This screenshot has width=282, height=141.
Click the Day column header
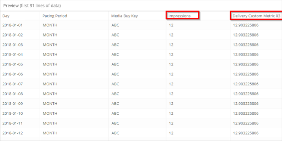(x=6, y=16)
